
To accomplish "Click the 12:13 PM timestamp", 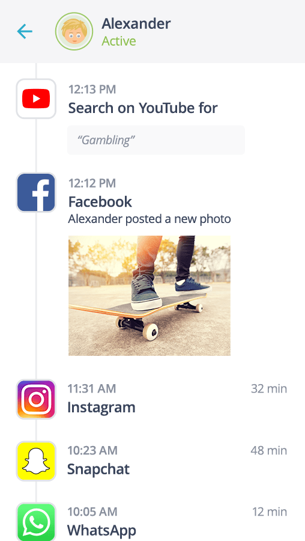I will [92, 90].
